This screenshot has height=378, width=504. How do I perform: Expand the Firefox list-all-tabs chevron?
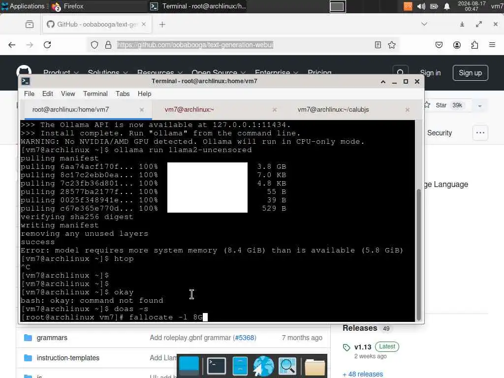[424, 24]
